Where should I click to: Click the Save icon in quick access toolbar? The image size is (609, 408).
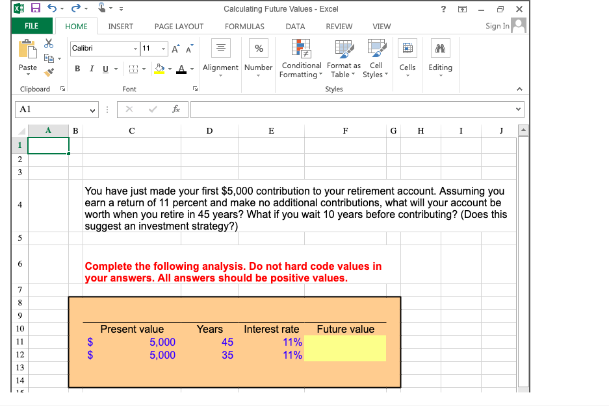(36, 8)
